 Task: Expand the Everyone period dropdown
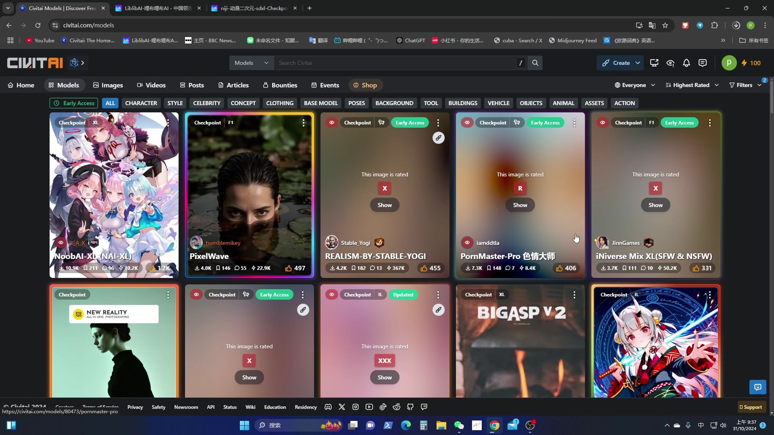(635, 85)
